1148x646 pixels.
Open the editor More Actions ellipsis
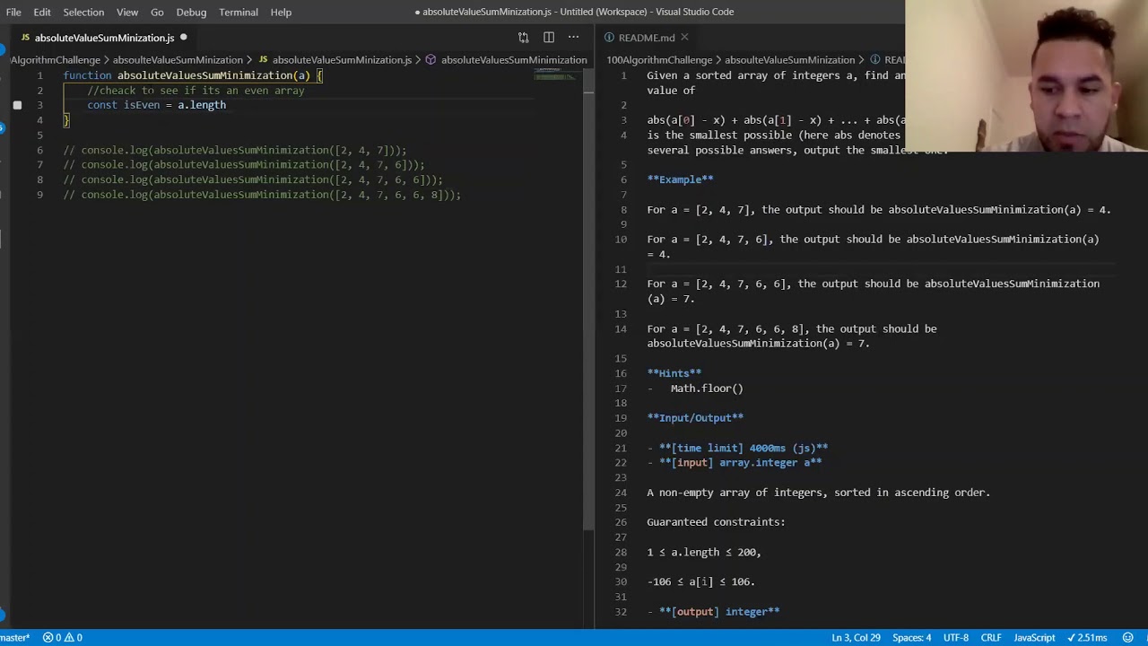pos(573,38)
